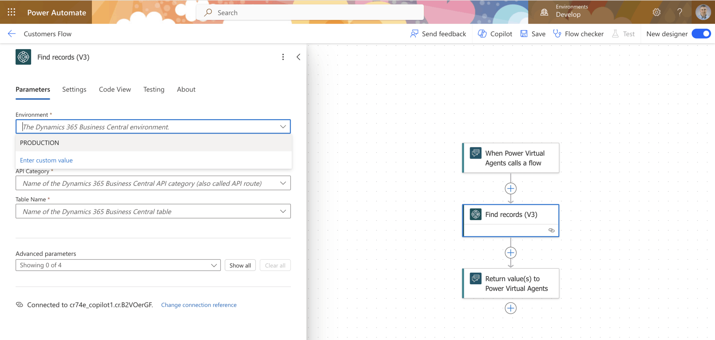Add a step after Return value(s) card
Image resolution: width=715 pixels, height=340 pixels.
511,308
